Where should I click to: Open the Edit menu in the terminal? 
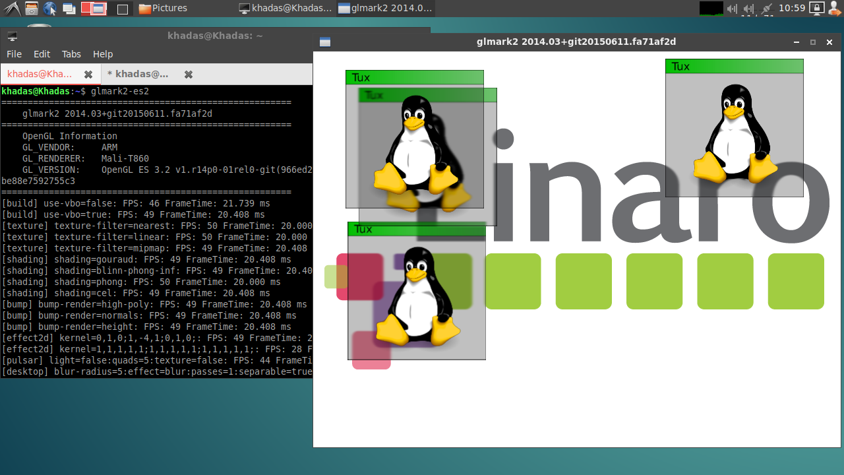[42, 54]
